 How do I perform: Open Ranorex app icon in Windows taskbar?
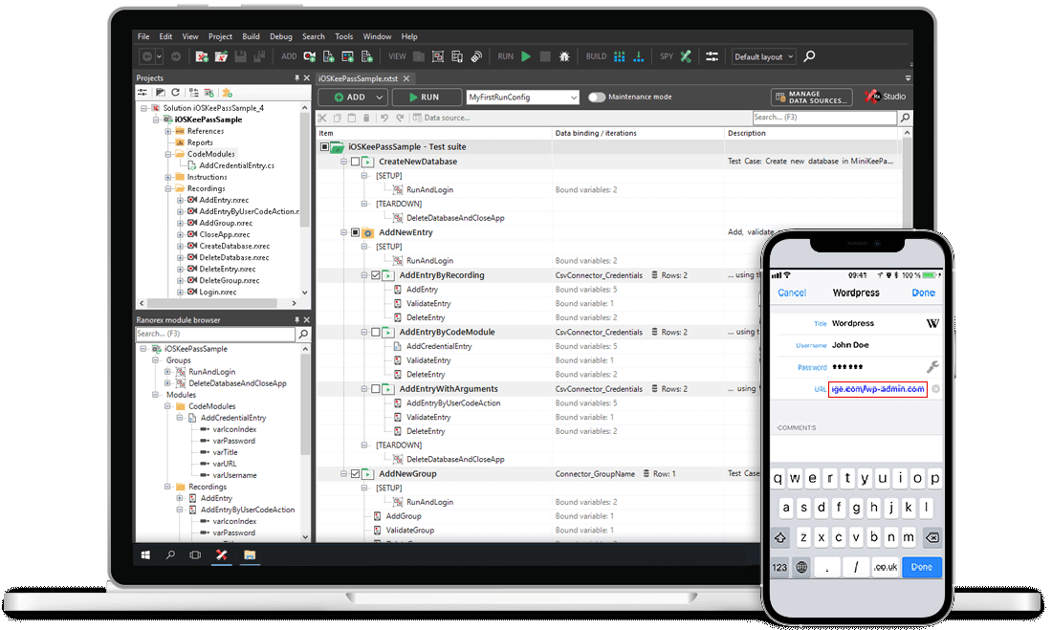222,554
